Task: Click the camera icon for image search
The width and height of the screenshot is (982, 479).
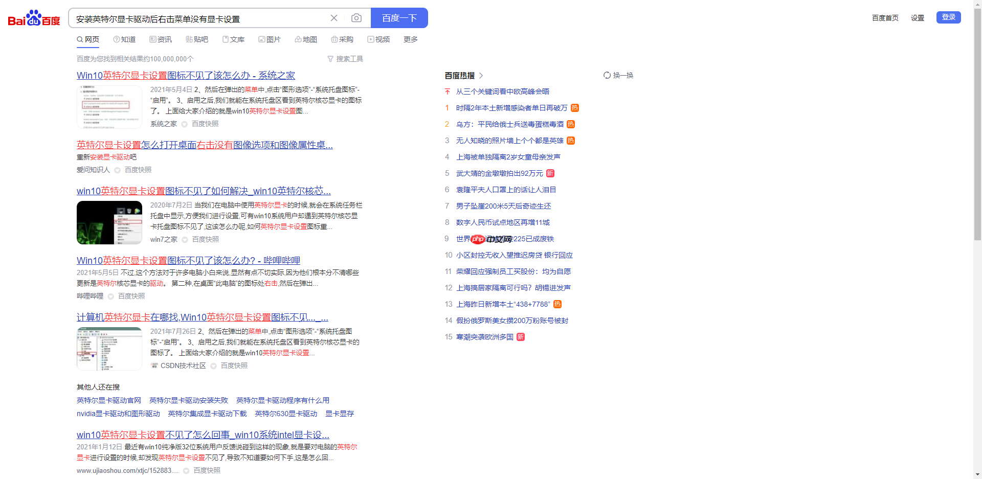Action: pyautogui.click(x=356, y=17)
